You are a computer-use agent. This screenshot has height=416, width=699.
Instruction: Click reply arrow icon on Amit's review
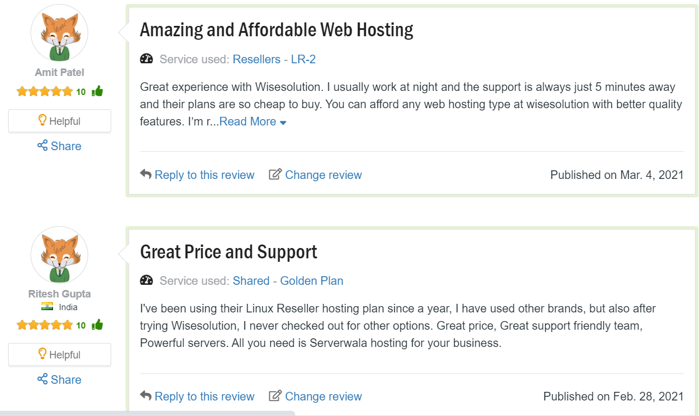click(146, 174)
